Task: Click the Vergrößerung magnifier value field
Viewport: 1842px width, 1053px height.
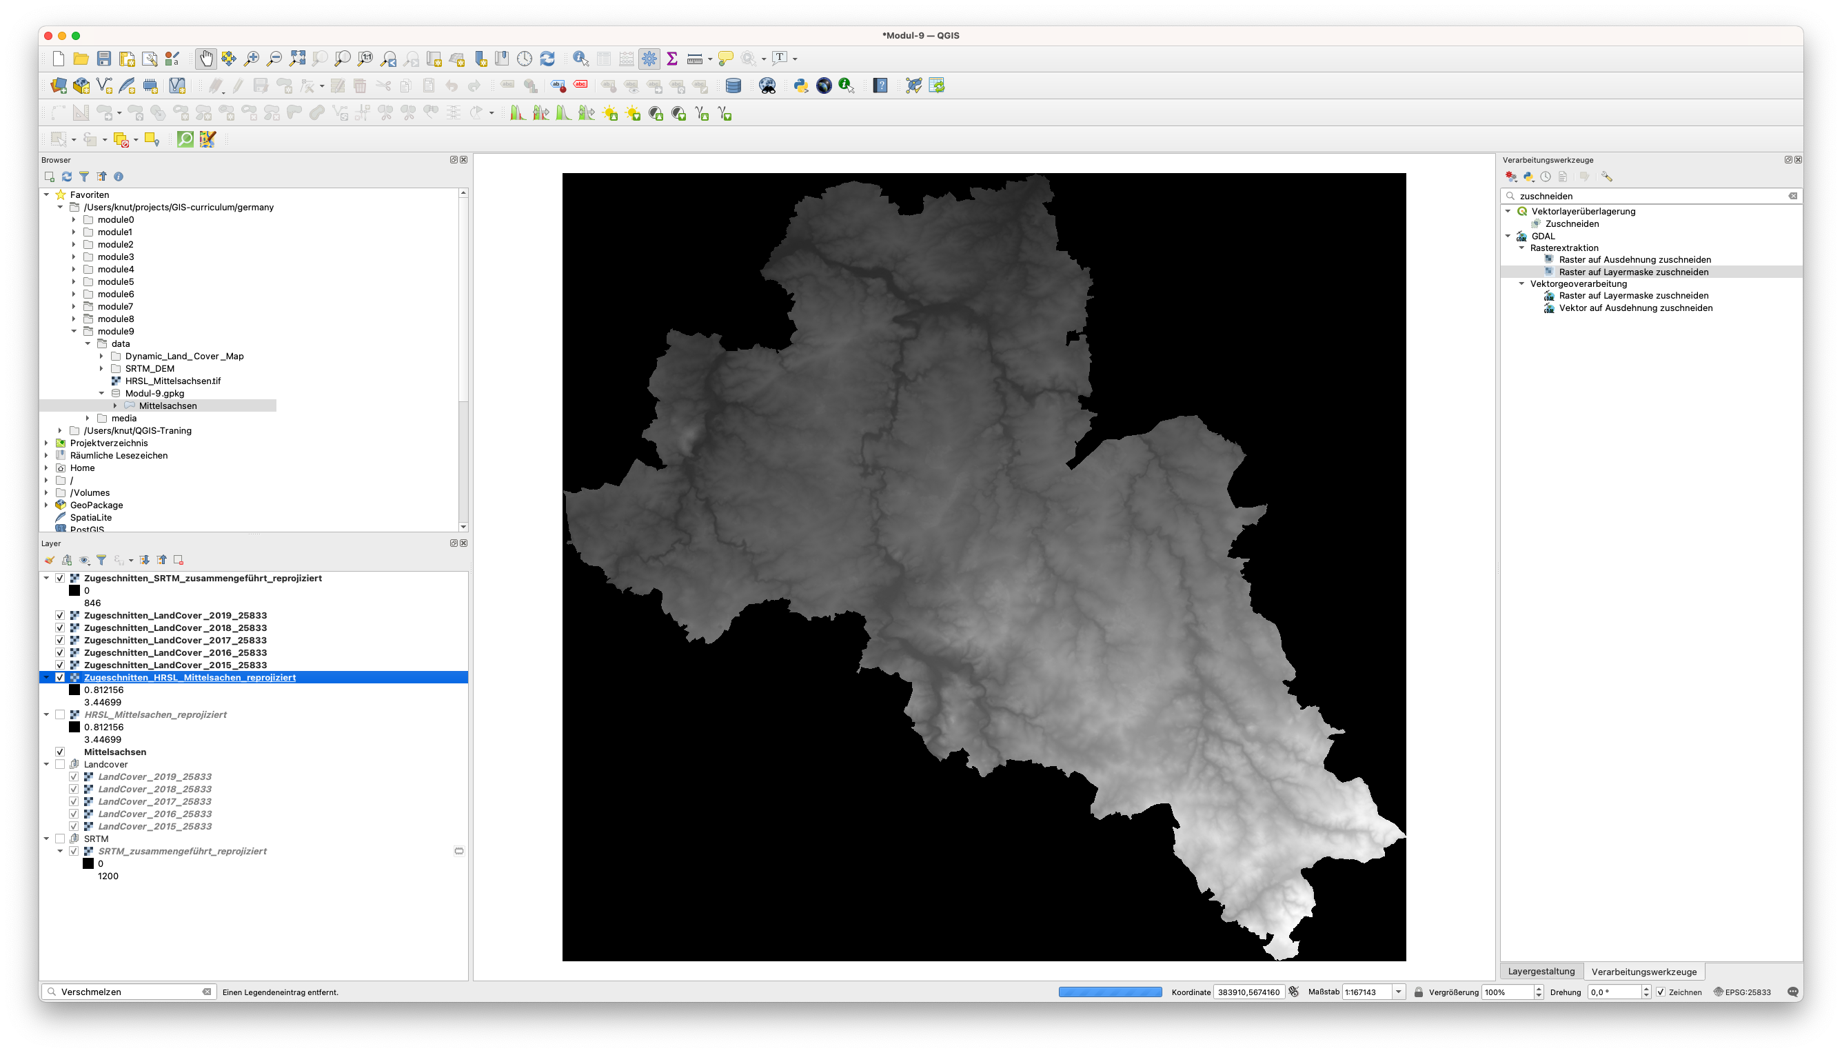Action: click(1508, 992)
